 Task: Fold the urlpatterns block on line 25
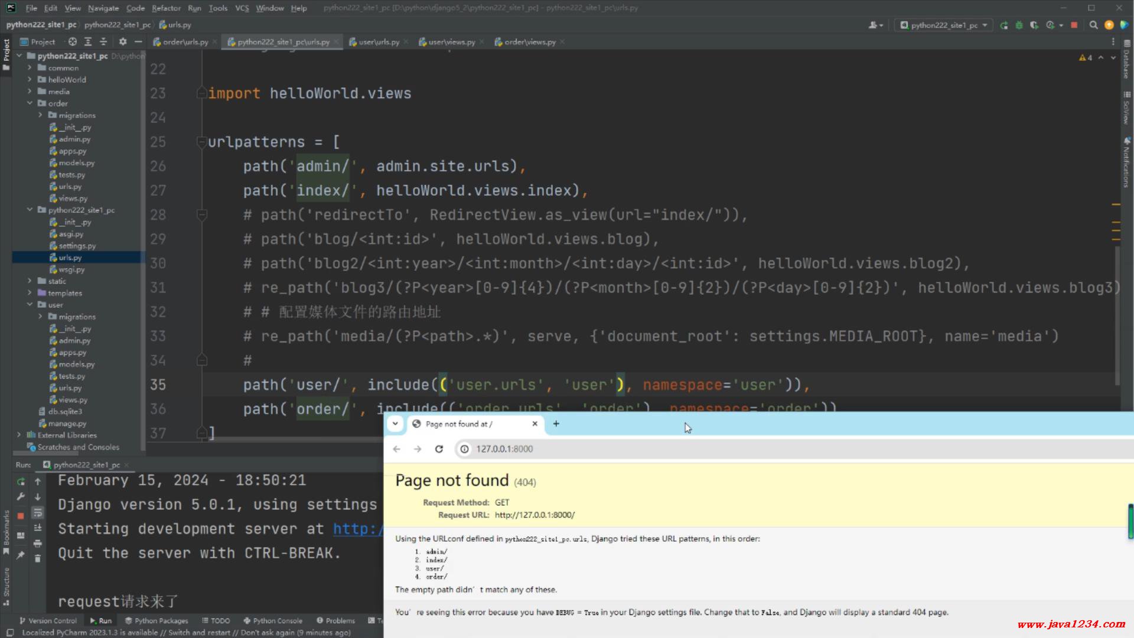point(201,142)
